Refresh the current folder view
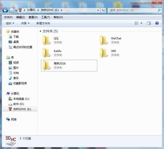The image size is (164, 149). tap(103, 10)
